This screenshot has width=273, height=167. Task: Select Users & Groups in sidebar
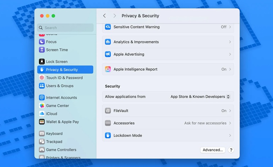point(65,86)
